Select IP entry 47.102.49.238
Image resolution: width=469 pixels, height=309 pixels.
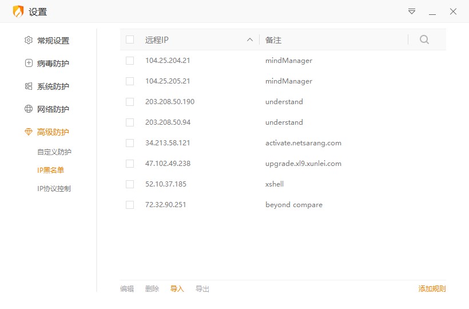168,164
